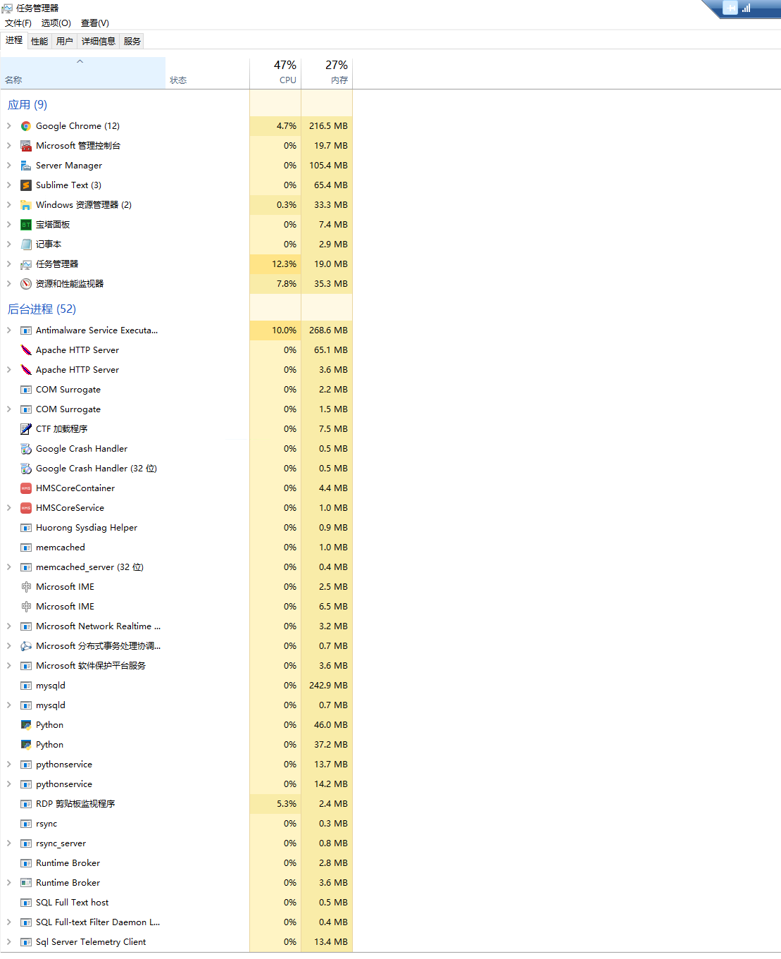Expand the SQL Full-text Filter Daemon row

coord(8,922)
